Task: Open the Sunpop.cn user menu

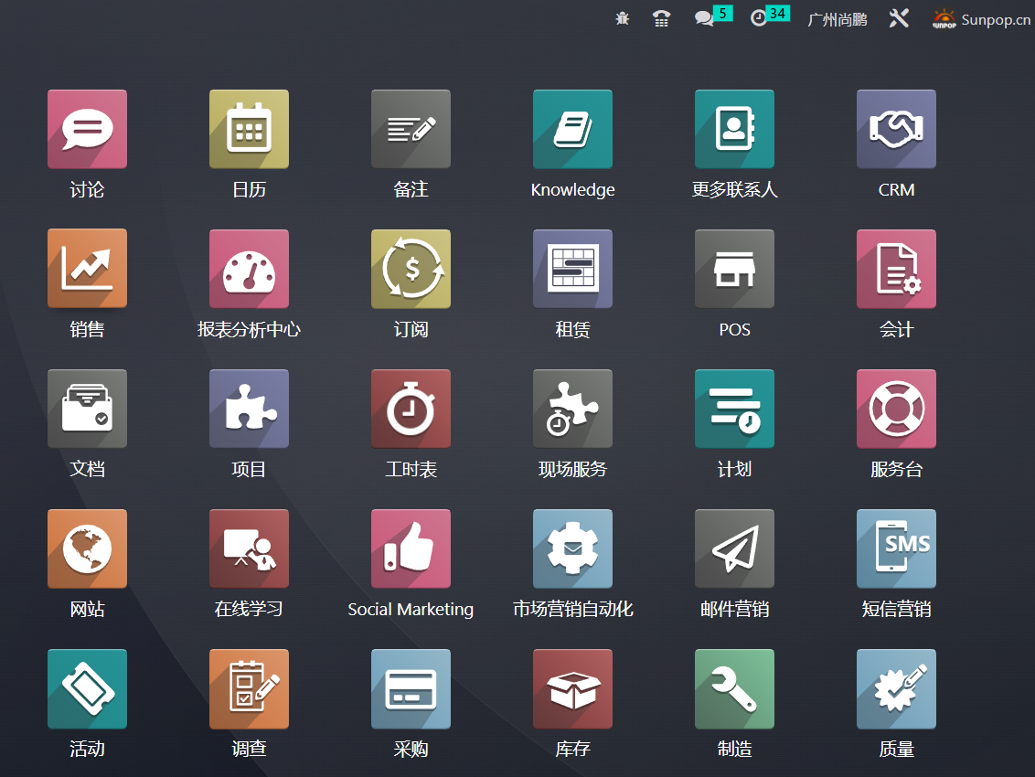Action: (x=981, y=19)
